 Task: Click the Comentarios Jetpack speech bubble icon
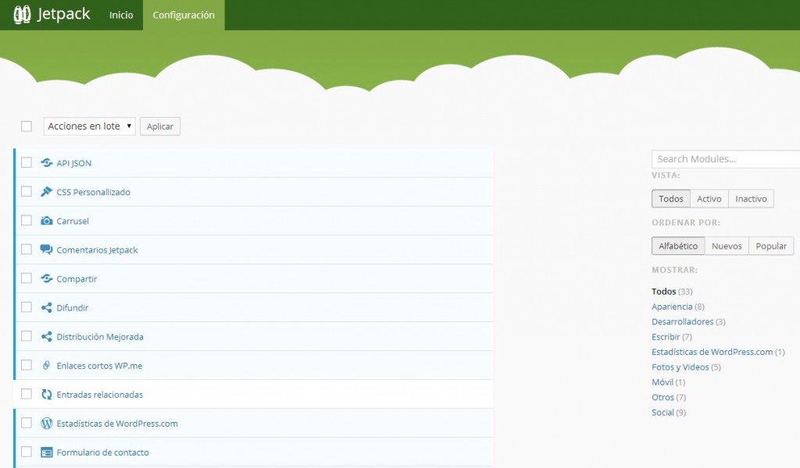coord(46,250)
